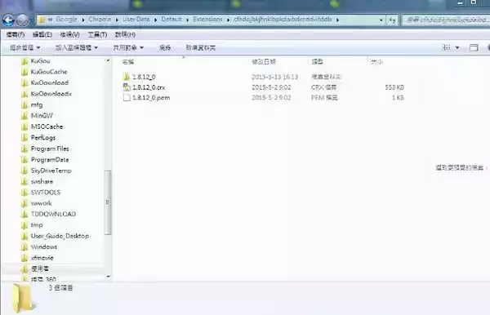The height and width of the screenshot is (315, 490).
Task: Click the CRX file type cell
Action: [323, 87]
